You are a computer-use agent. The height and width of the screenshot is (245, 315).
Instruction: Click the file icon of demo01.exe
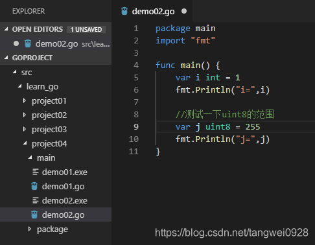pos(36,172)
